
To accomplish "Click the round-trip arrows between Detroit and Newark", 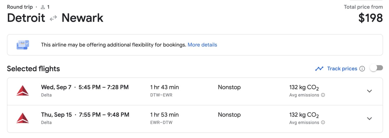I will coord(53,18).
